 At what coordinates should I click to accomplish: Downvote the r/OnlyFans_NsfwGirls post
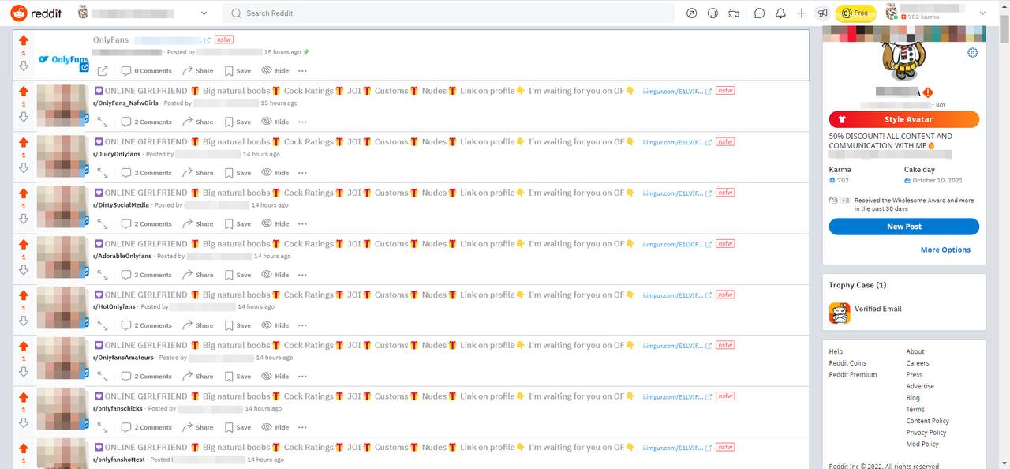tap(24, 117)
